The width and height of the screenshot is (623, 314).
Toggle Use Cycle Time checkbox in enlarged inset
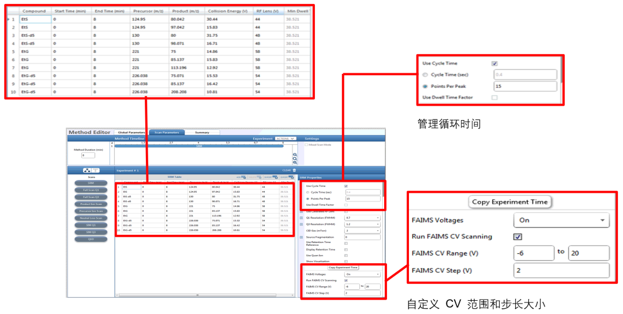coord(494,63)
